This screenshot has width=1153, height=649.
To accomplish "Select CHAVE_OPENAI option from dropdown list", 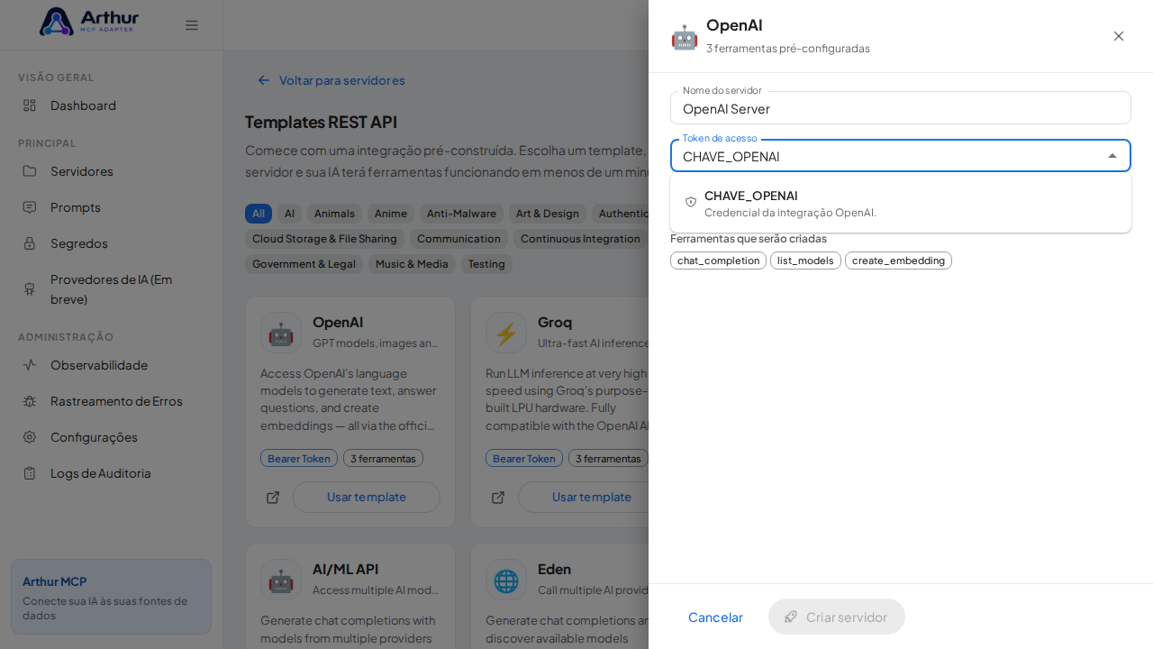I will 901,203.
